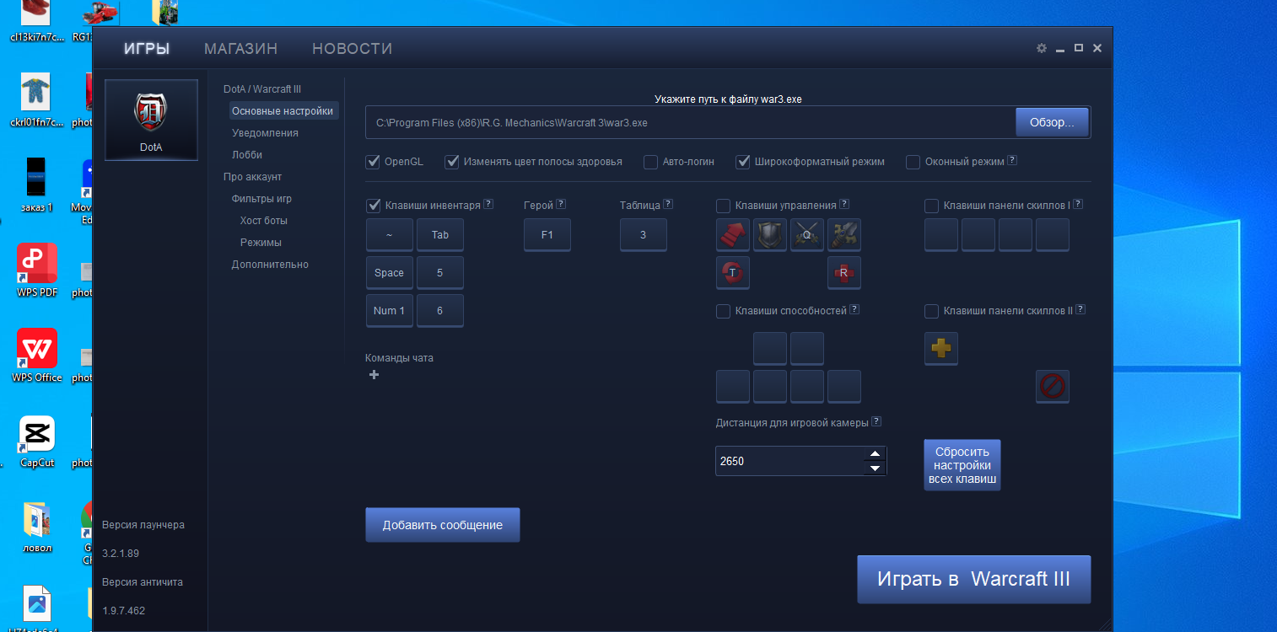Open the Про аккаунт section
The width and height of the screenshot is (1277, 632).
pyautogui.click(x=252, y=177)
